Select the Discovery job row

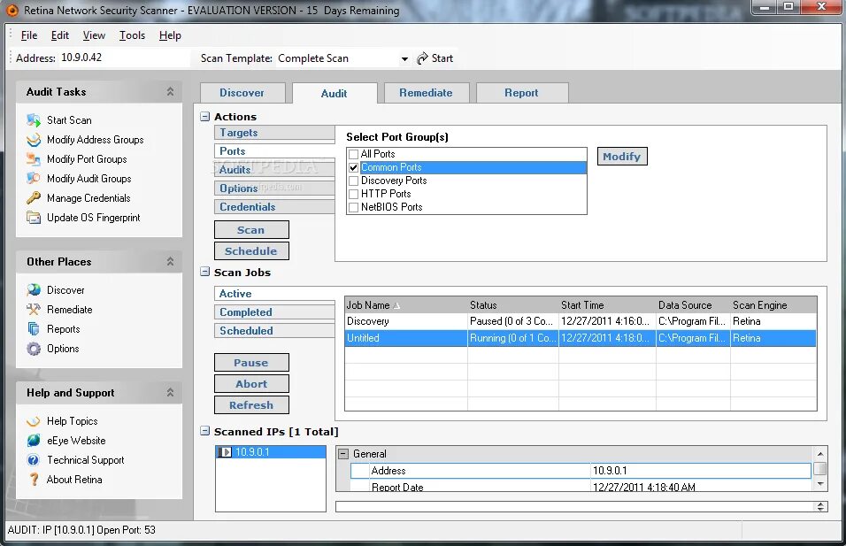click(581, 321)
